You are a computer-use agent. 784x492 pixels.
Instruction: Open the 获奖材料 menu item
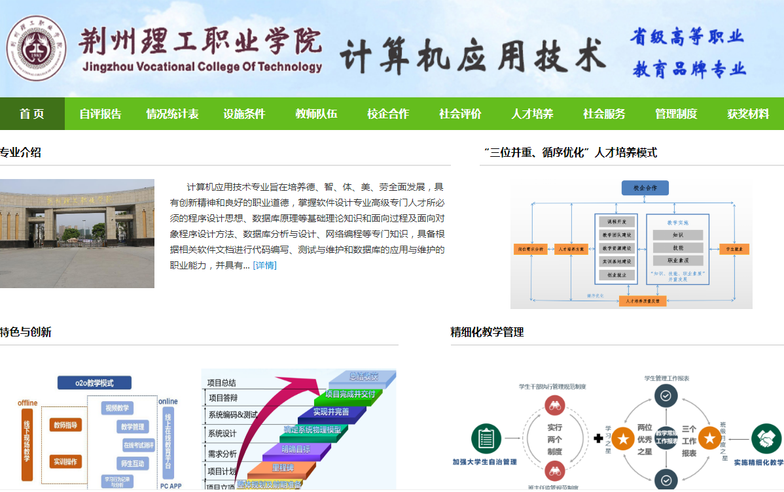(748, 114)
